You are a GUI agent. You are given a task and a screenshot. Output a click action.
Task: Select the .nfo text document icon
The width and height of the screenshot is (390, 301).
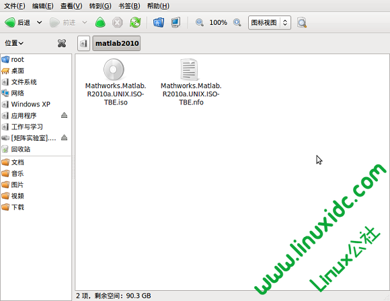click(189, 69)
